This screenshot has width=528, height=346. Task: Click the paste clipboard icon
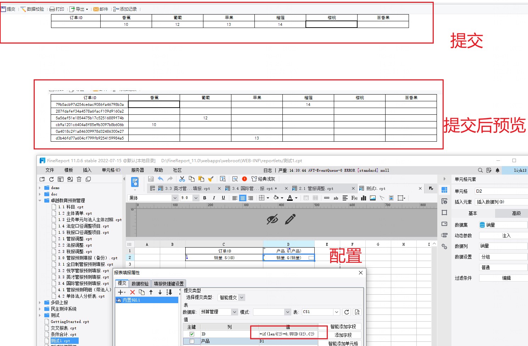point(201,179)
